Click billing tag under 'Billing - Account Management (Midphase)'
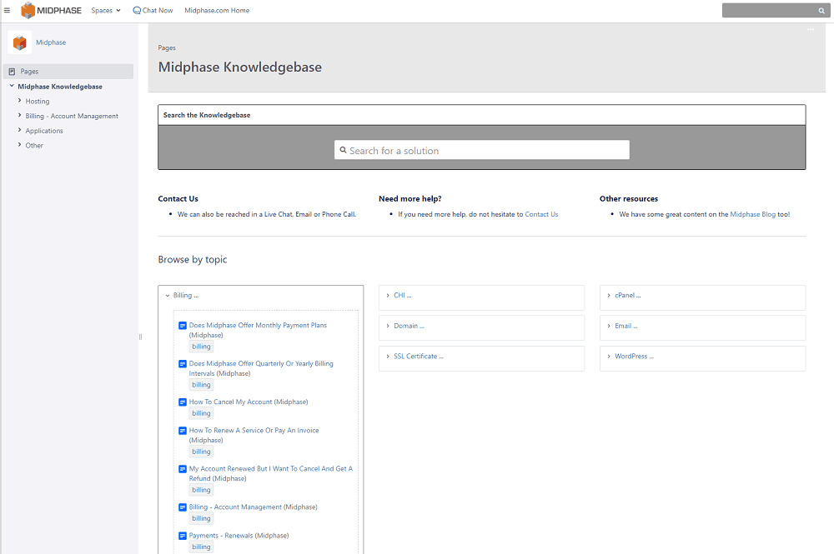834x554 pixels. 201,519
